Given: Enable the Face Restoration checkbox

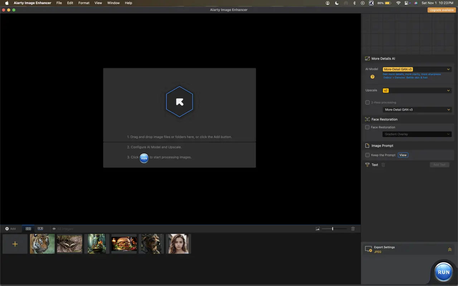Looking at the screenshot, I should [x=367, y=127].
